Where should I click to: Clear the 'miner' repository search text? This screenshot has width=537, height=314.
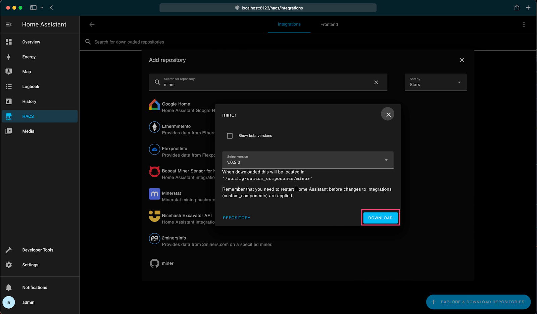[376, 82]
